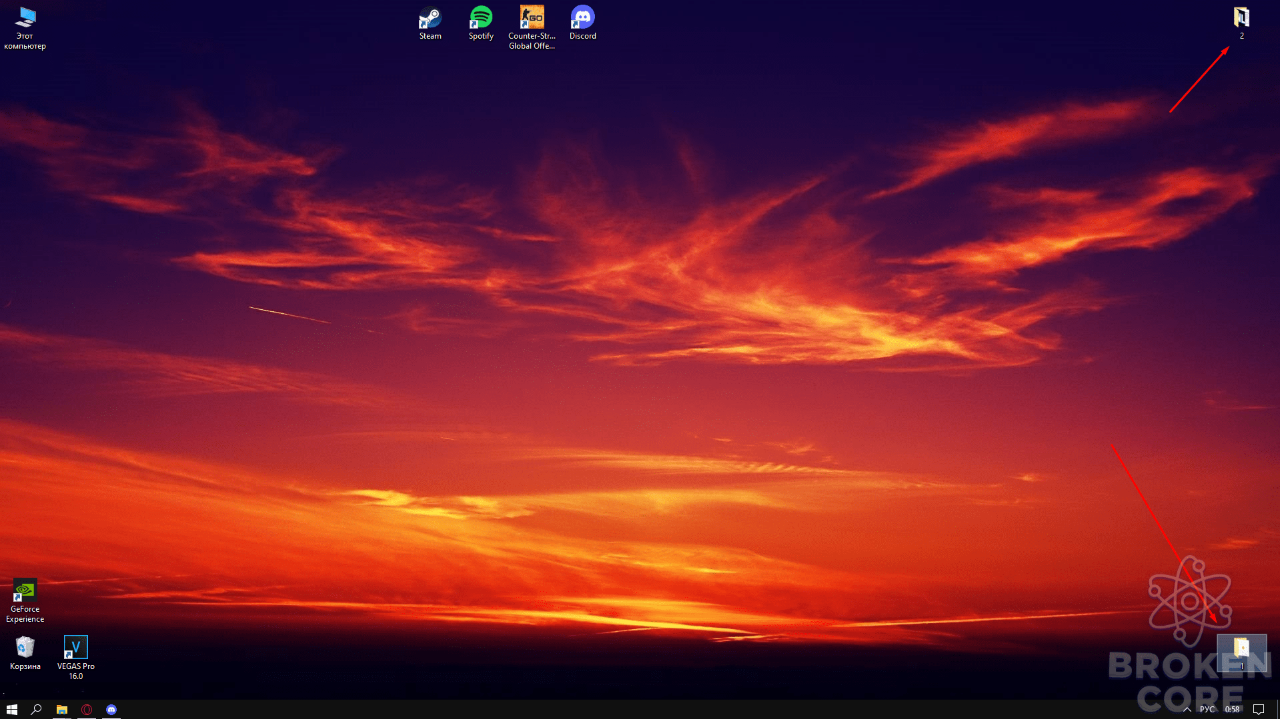
Task: Click the Show desktop strip
Action: coord(1278,710)
